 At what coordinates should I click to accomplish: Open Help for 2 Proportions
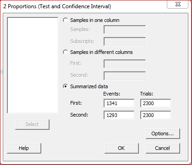(24, 148)
